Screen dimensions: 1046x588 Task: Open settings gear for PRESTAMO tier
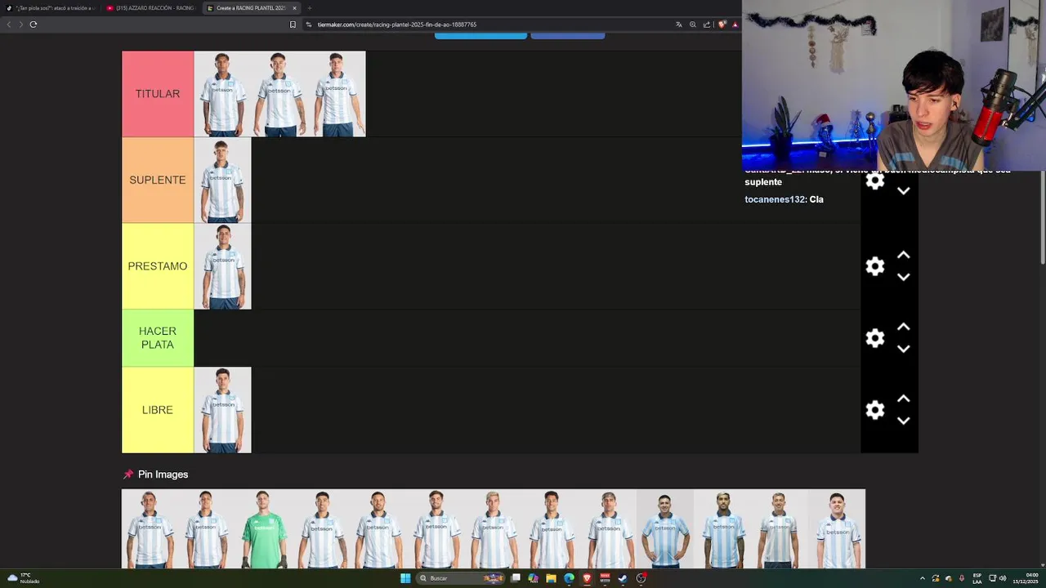pyautogui.click(x=875, y=266)
